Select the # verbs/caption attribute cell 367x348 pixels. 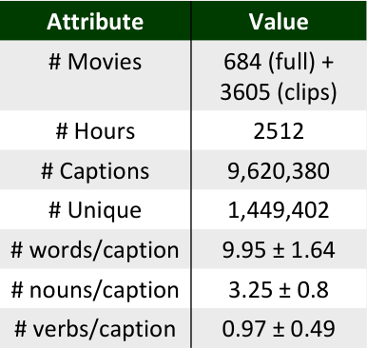pos(95,328)
